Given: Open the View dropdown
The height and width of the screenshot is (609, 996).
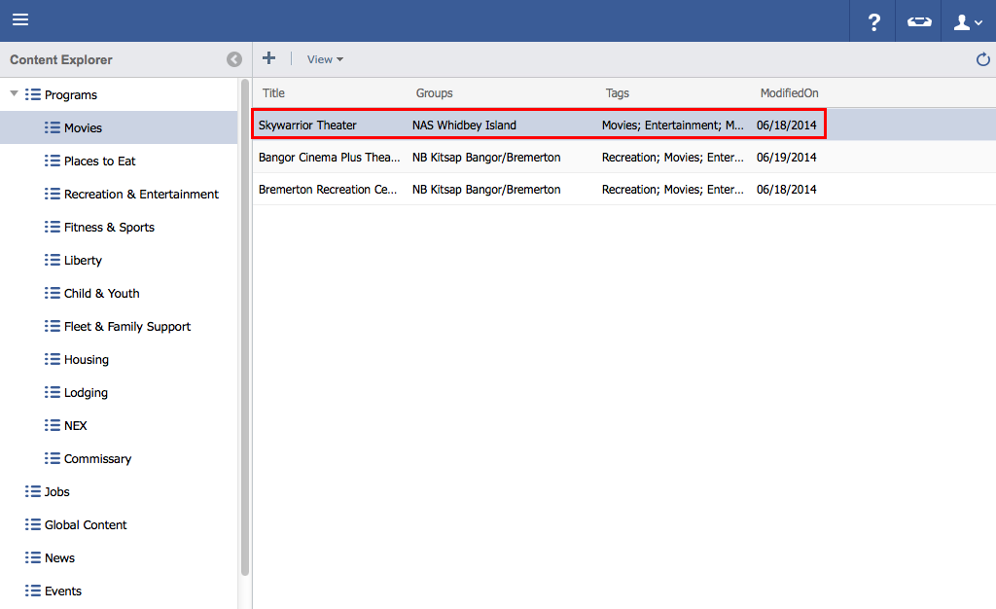Looking at the screenshot, I should [325, 59].
